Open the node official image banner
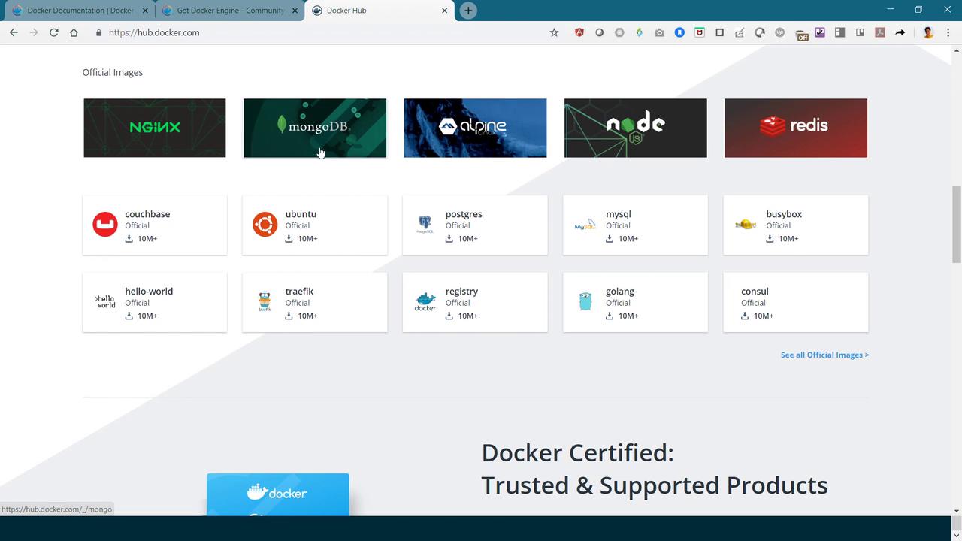The image size is (962, 541). tap(636, 128)
